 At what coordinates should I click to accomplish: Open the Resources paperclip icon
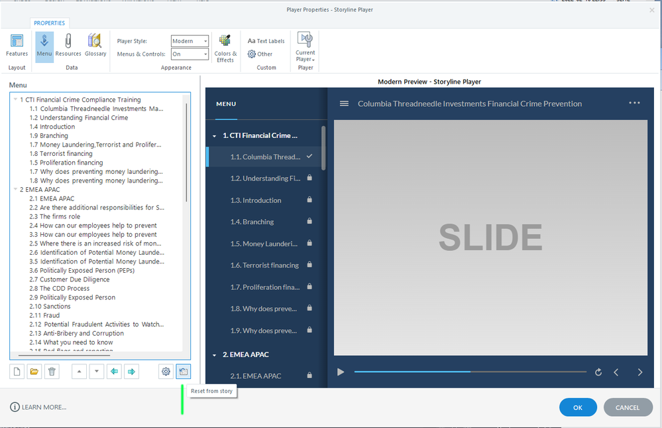[x=68, y=45]
